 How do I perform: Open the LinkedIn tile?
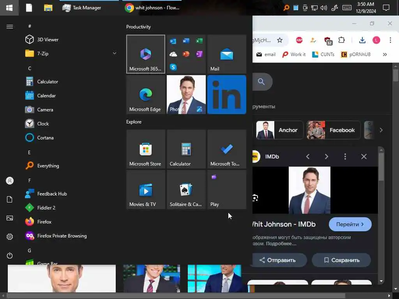[227, 95]
